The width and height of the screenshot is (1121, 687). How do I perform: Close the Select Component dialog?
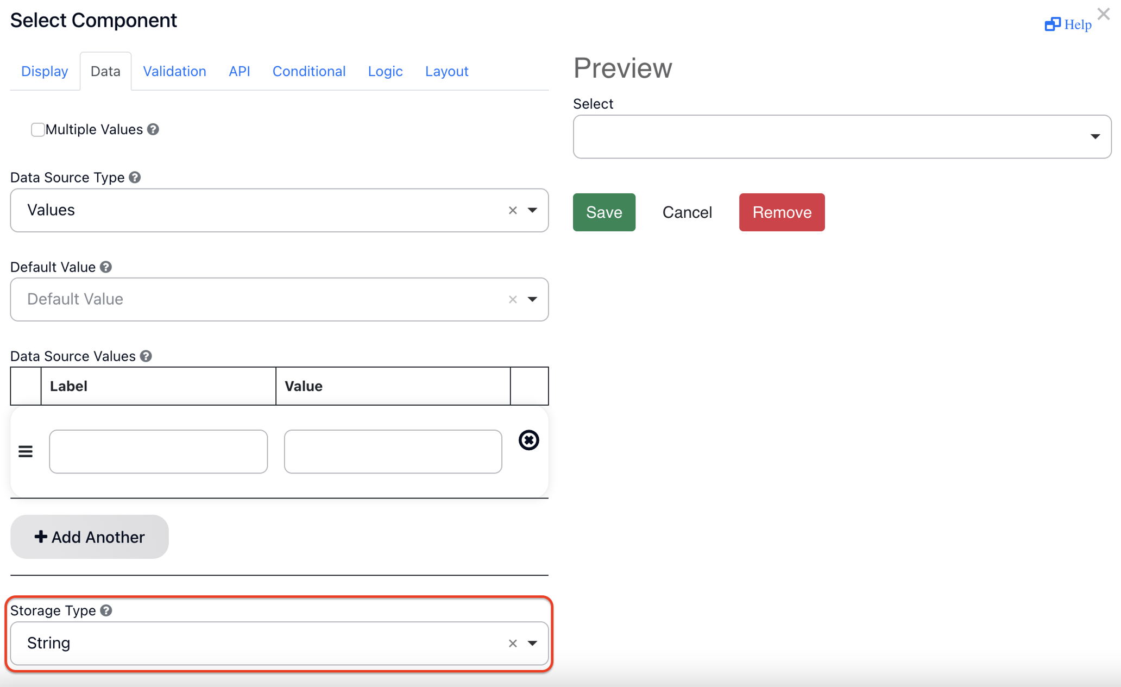[1104, 14]
